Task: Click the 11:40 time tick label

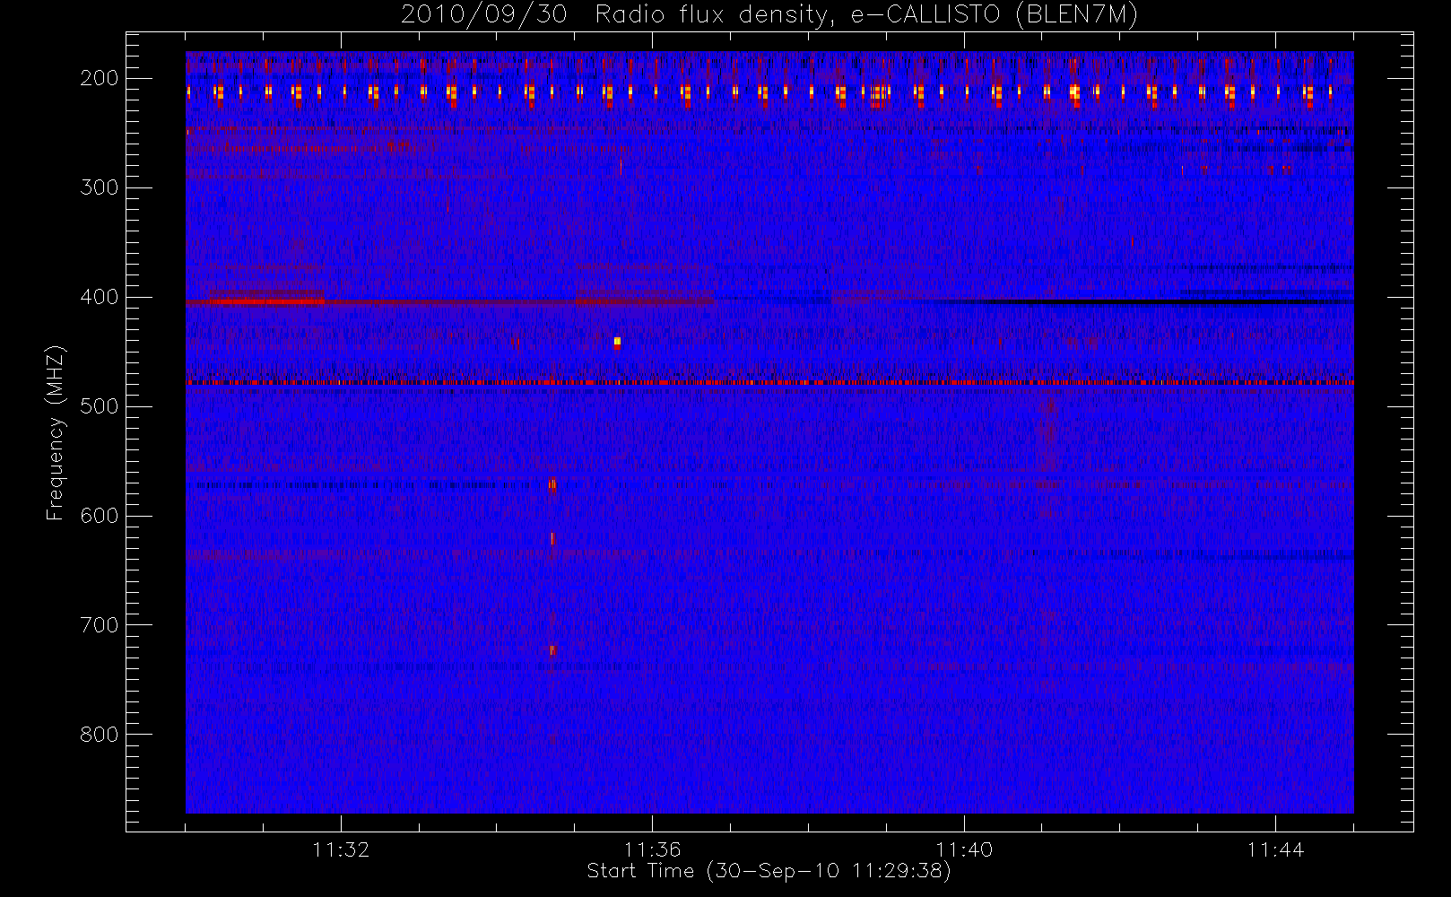Action: pos(964,849)
